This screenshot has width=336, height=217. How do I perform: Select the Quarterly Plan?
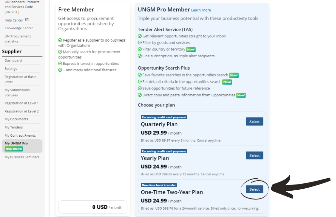coord(254,121)
